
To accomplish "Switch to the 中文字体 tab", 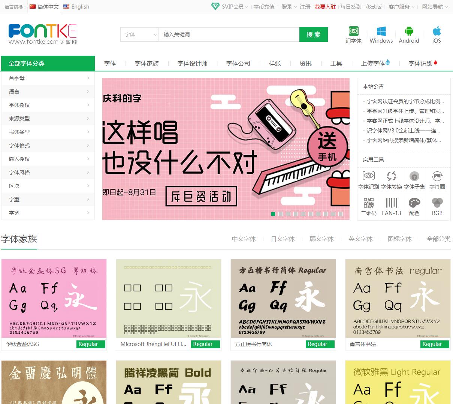I will pyautogui.click(x=244, y=239).
